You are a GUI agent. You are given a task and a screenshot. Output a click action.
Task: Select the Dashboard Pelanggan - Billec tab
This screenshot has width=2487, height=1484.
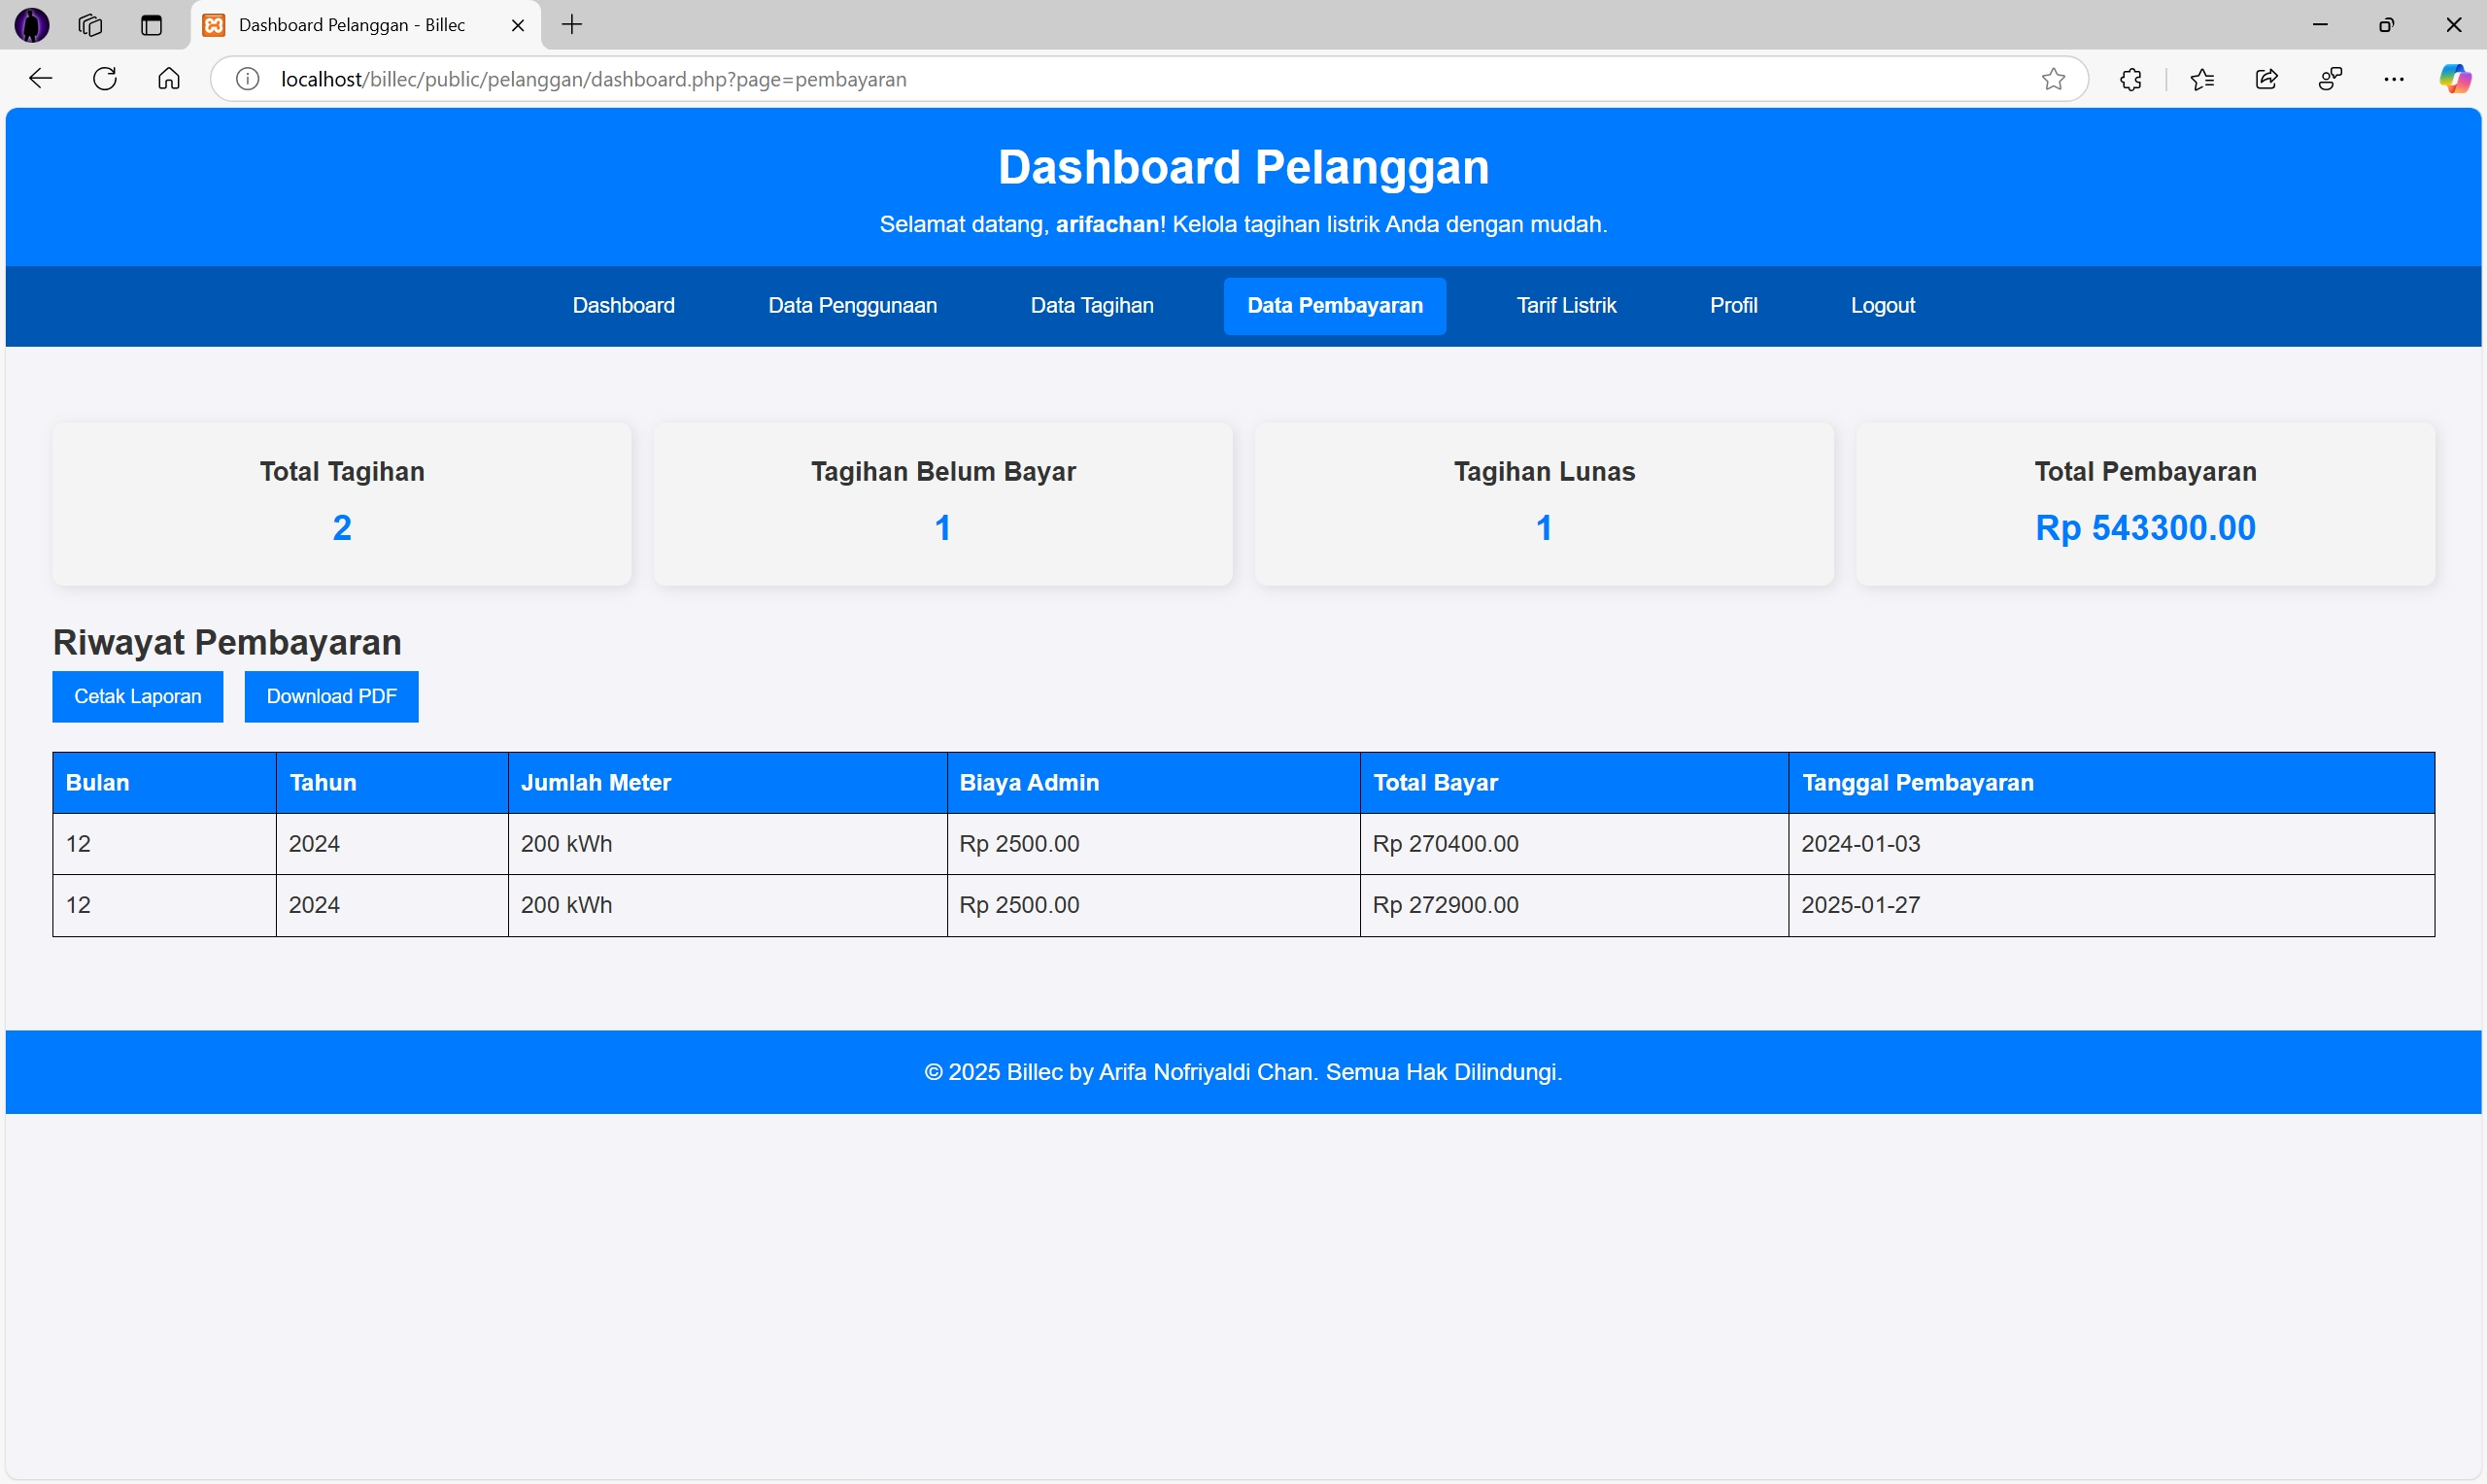[366, 25]
